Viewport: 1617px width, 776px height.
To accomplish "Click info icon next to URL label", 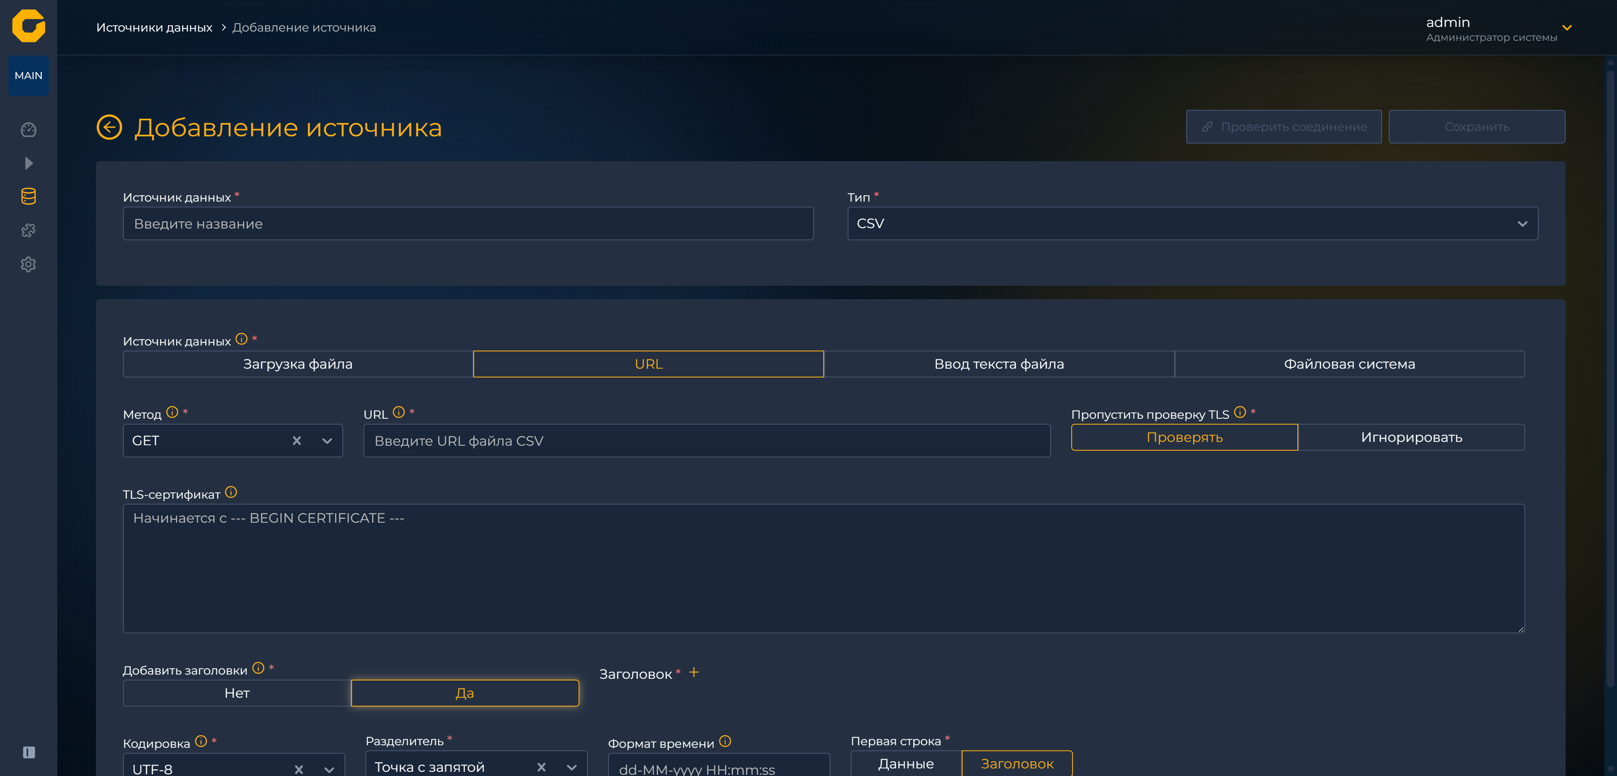I will 399,412.
